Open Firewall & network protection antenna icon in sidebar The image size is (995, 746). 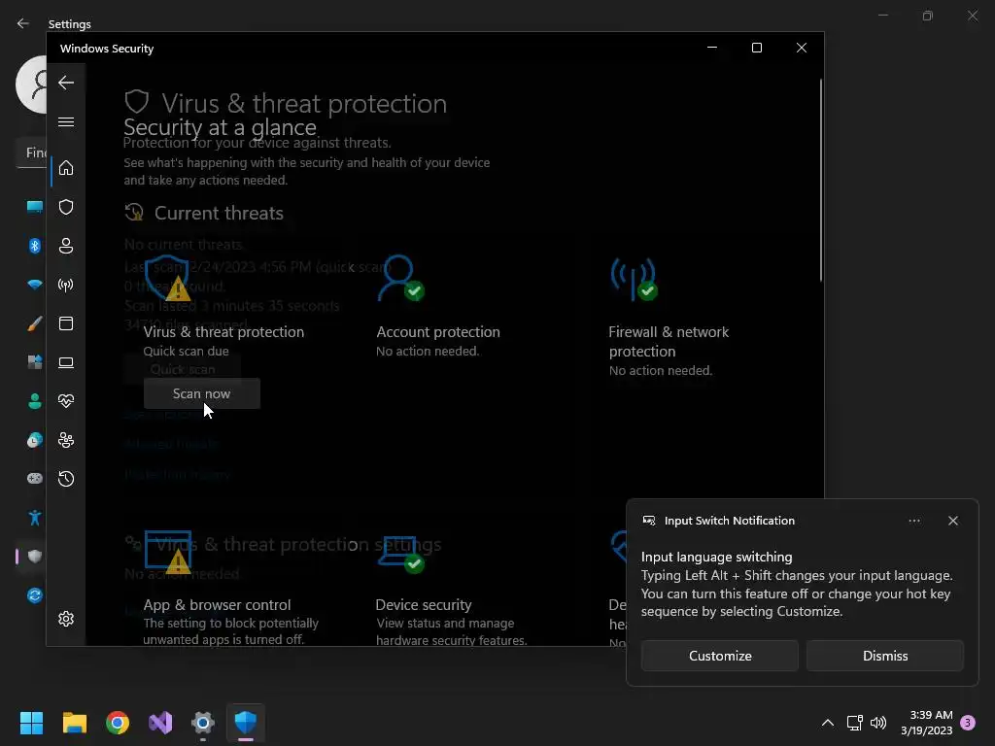pos(66,285)
